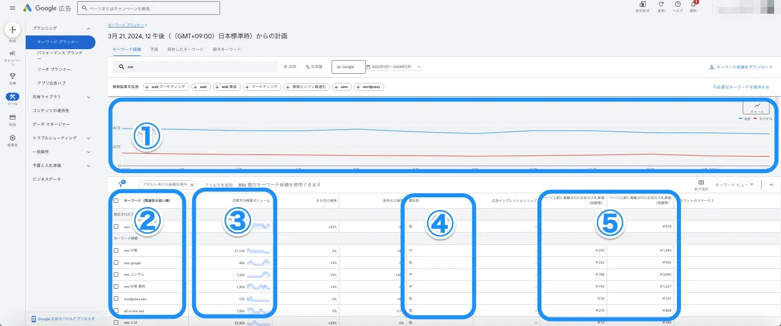Click the 'seo' keyword search field
This screenshot has height=326, width=781.
[x=194, y=67]
